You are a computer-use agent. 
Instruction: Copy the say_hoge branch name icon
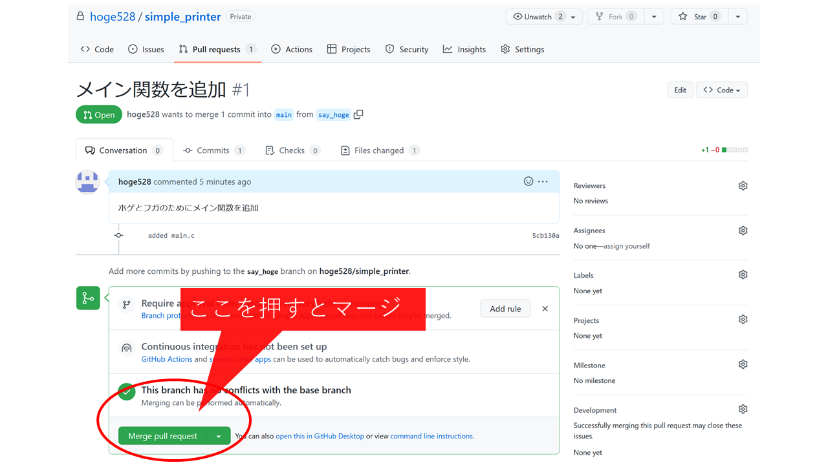(x=358, y=114)
